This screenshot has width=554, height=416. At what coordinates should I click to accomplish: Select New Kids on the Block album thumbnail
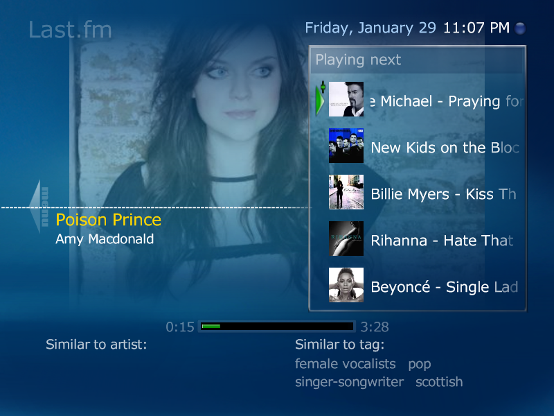[x=346, y=146]
